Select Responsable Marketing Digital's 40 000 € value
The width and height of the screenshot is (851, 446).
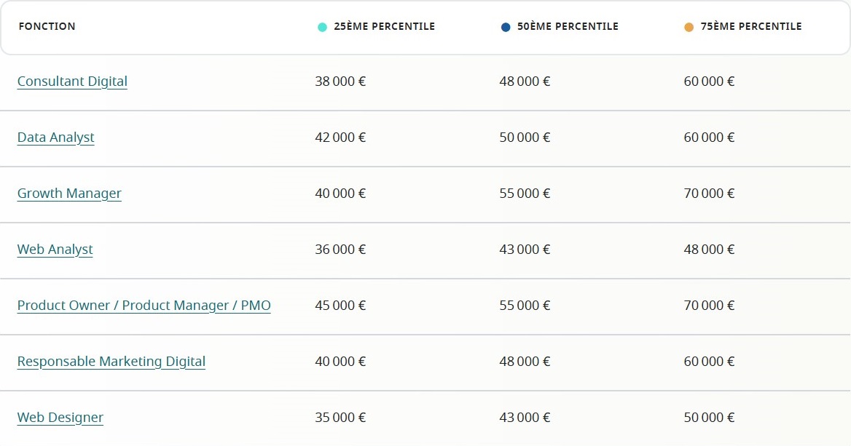[x=340, y=362]
